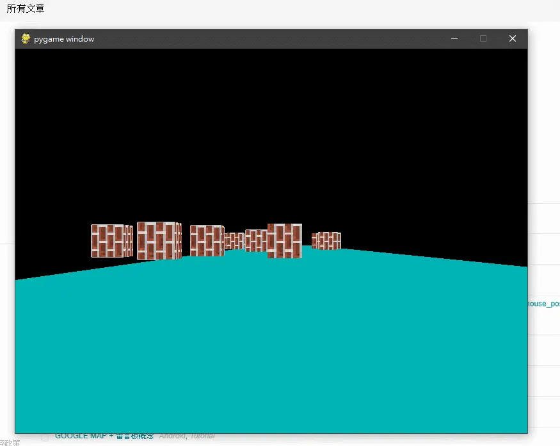Image resolution: width=560 pixels, height=446 pixels.
Task: Open the partially hidden "mouse_pos" link
Action: click(543, 304)
